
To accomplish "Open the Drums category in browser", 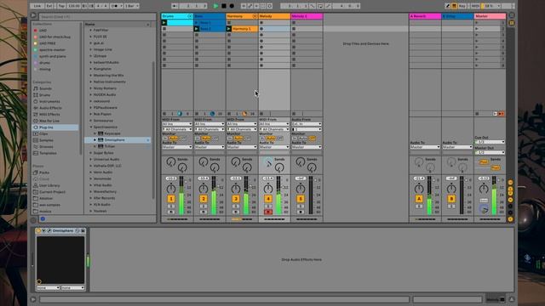I will point(44,95).
